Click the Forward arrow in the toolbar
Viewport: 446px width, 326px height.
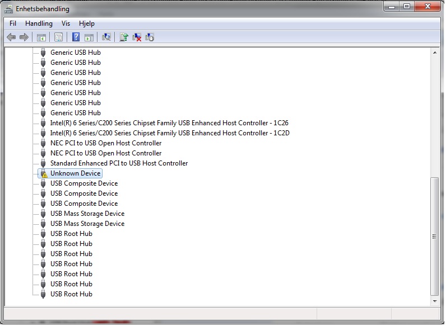[24, 37]
